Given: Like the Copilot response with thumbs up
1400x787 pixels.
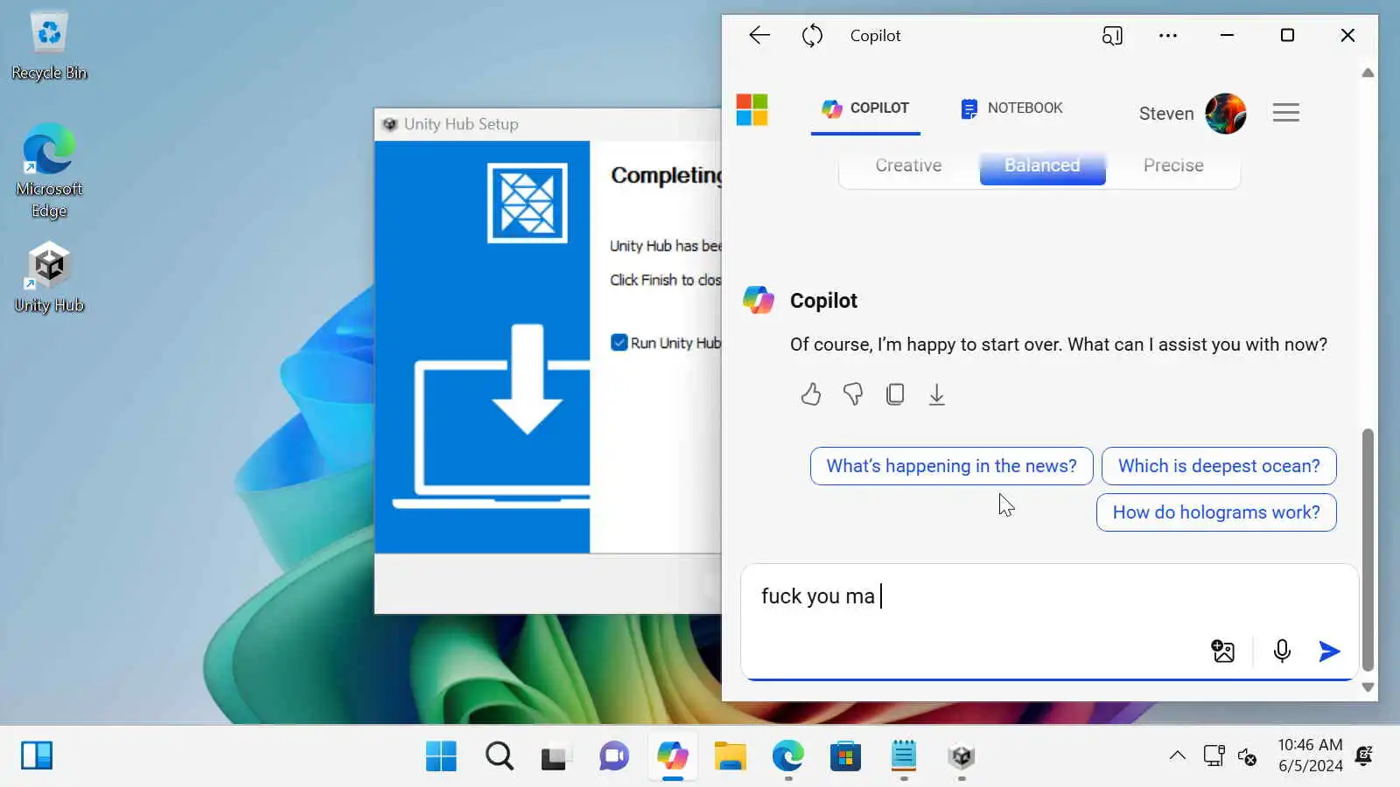Looking at the screenshot, I should (x=810, y=394).
